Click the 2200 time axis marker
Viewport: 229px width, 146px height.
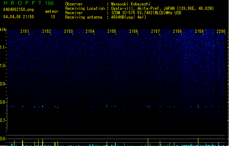221,31
